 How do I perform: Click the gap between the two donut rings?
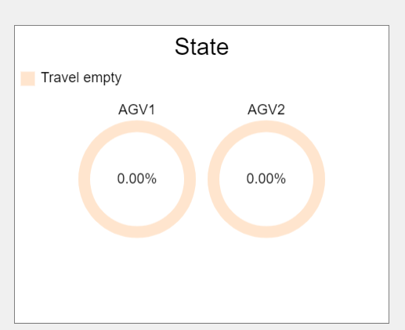pos(201,179)
